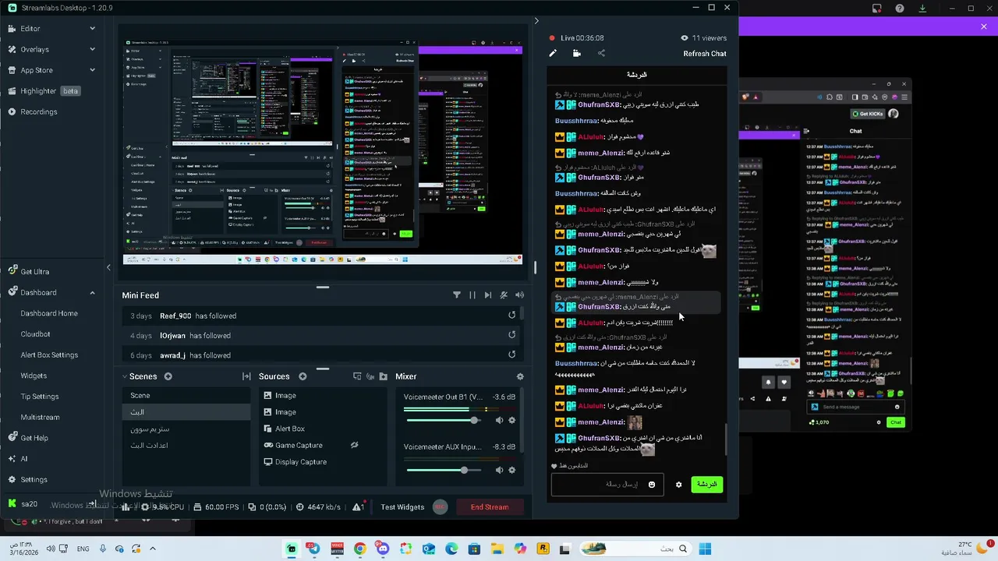Click the red REC record button
The image size is (998, 561).
pyautogui.click(x=440, y=507)
